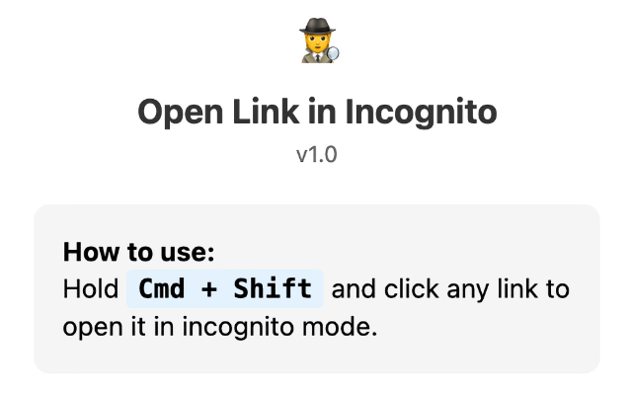Click the word "use:" in the instructions heading
The height and width of the screenshot is (395, 632).
tap(189, 251)
